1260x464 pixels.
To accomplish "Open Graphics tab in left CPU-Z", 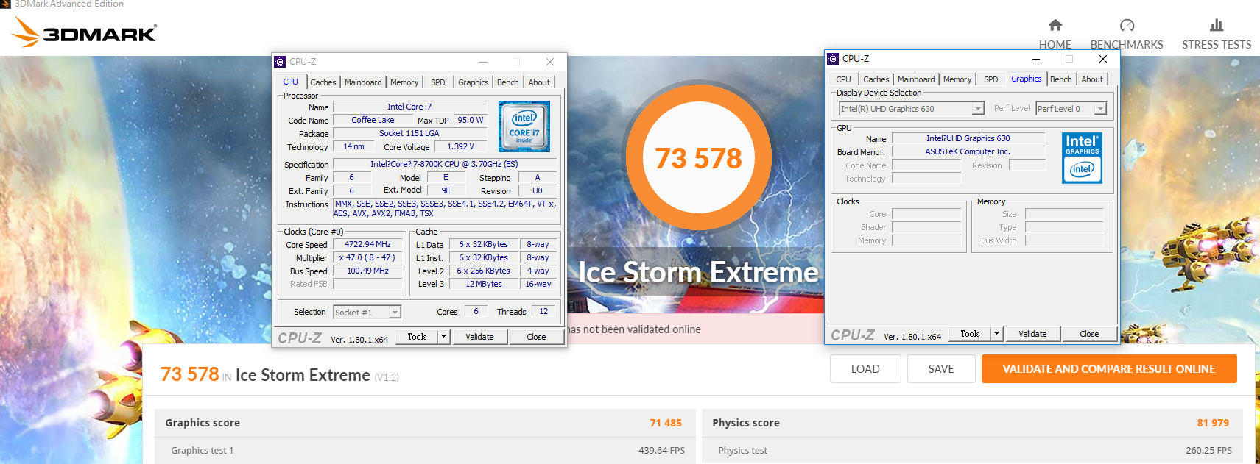I will click(474, 82).
